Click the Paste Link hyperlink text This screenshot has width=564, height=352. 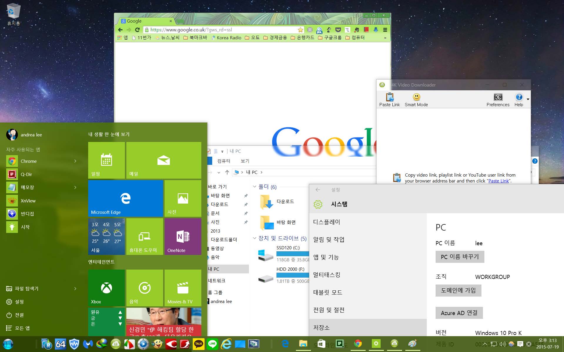(498, 181)
